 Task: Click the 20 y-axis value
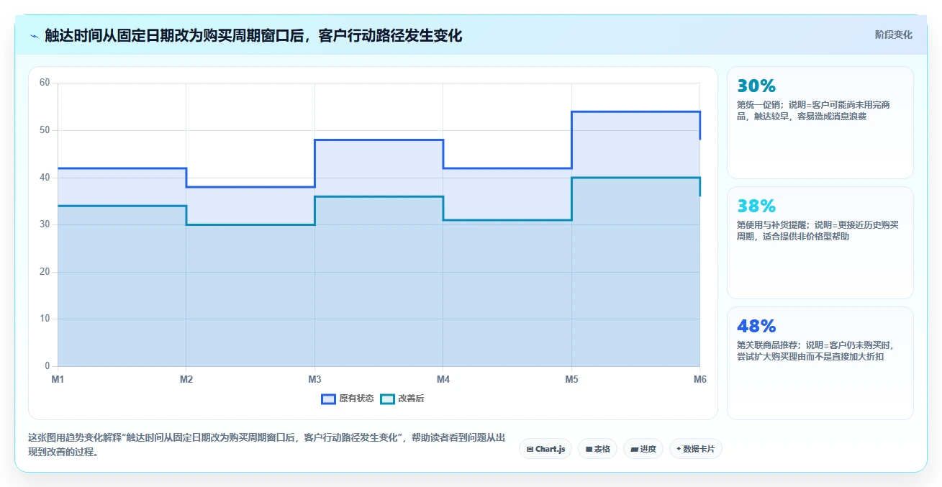click(45, 272)
